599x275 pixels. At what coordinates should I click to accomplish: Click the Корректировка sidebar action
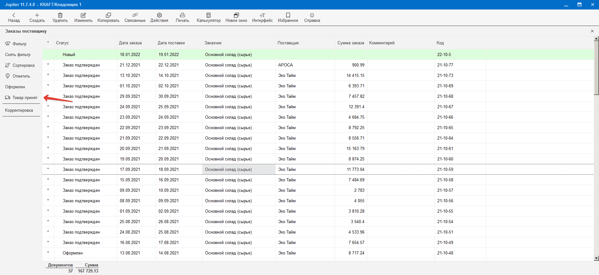click(x=19, y=110)
